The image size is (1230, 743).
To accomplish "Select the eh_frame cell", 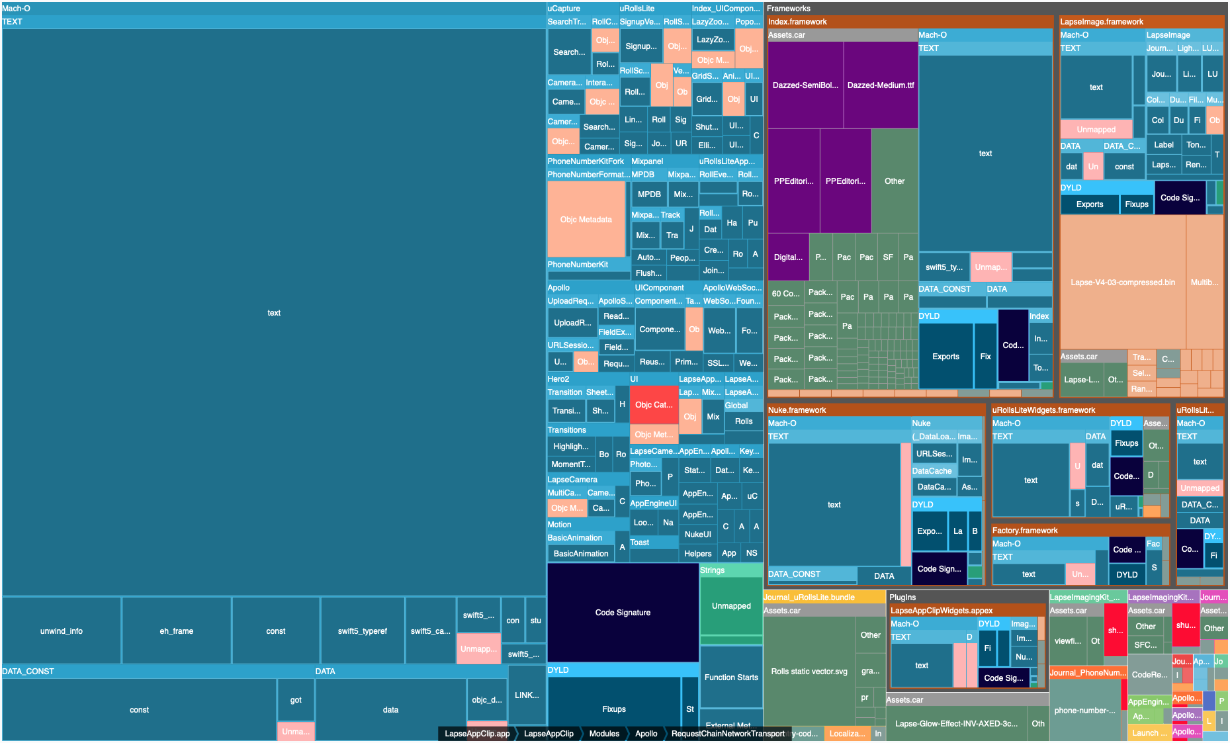I will point(177,631).
